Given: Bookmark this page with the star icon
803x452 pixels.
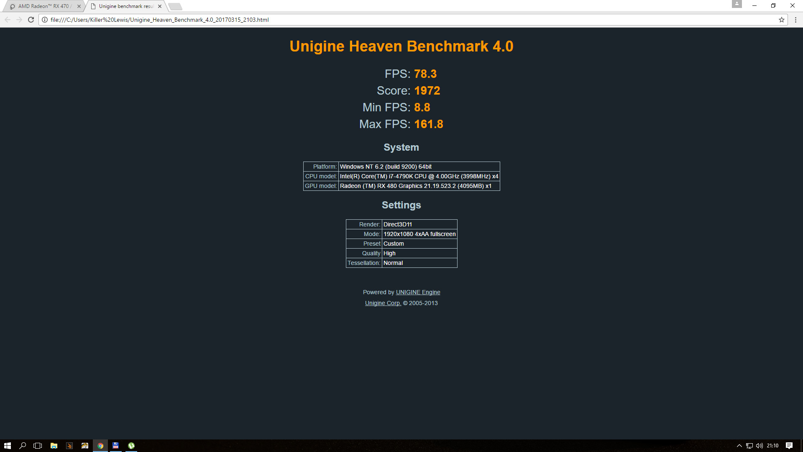Looking at the screenshot, I should pyautogui.click(x=781, y=20).
